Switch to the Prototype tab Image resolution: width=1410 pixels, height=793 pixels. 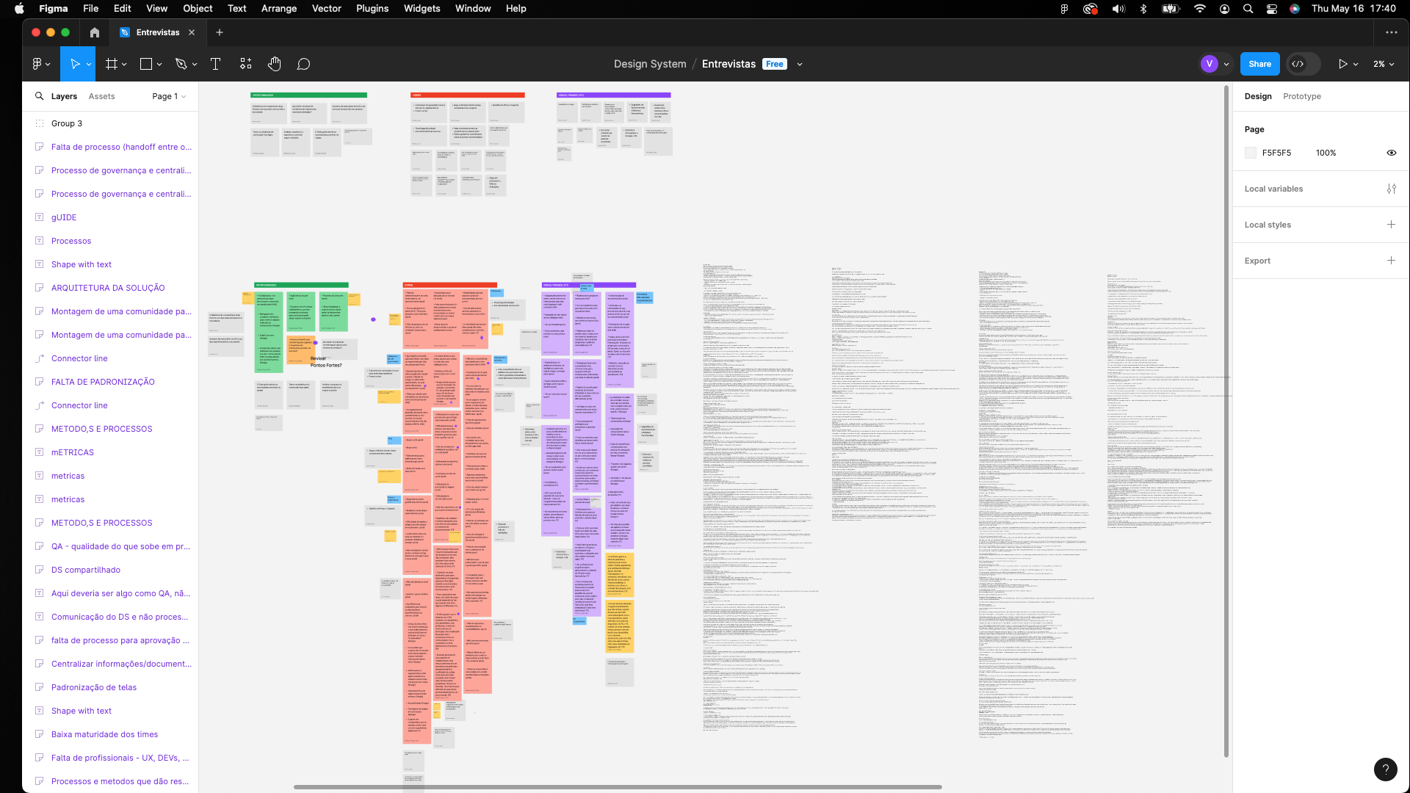click(1301, 96)
